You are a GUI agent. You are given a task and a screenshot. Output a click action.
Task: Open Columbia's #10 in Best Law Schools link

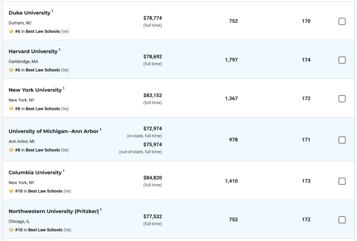pos(39,191)
